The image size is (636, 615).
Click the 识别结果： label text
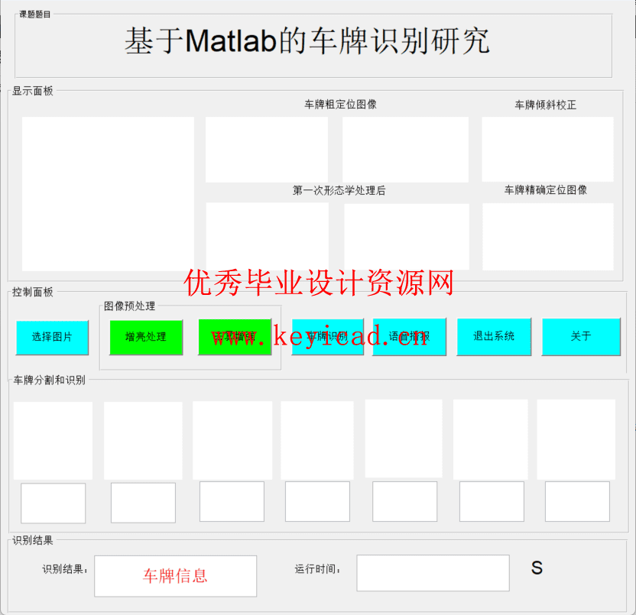point(65,570)
